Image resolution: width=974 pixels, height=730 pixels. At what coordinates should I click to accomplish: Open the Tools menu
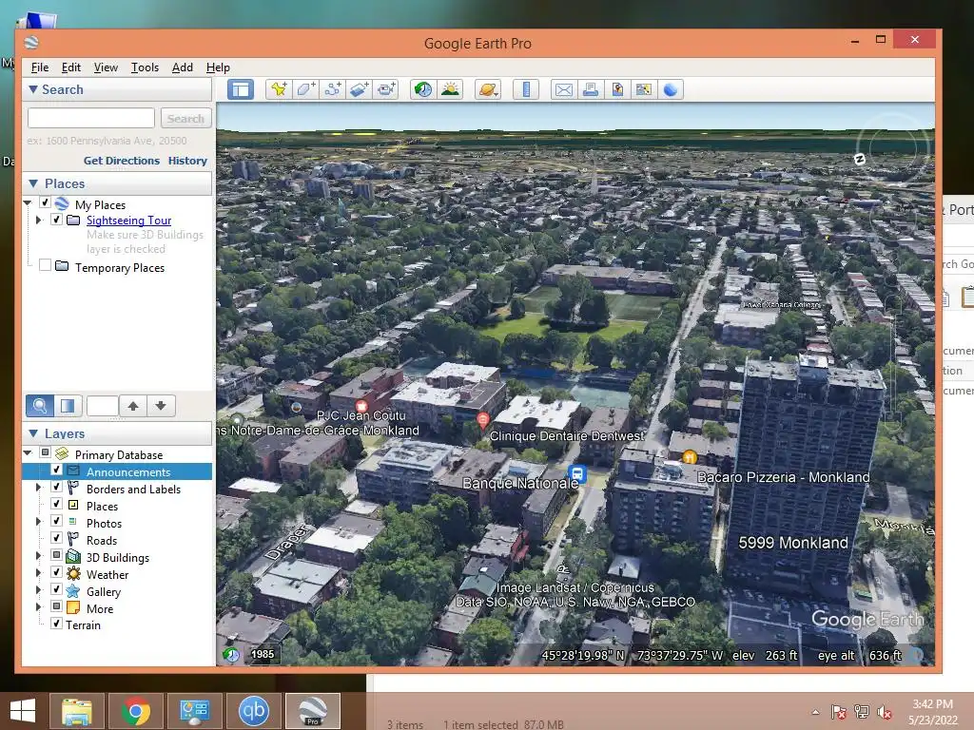145,67
